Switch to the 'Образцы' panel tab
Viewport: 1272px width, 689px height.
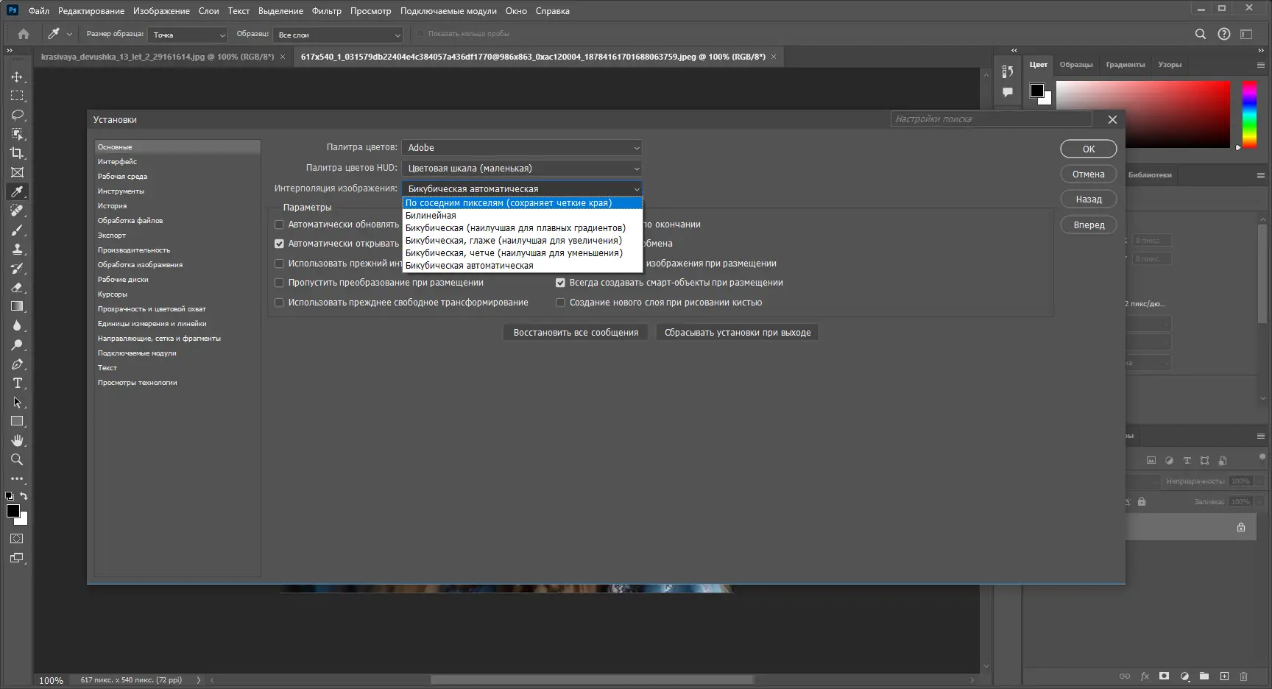1076,65
